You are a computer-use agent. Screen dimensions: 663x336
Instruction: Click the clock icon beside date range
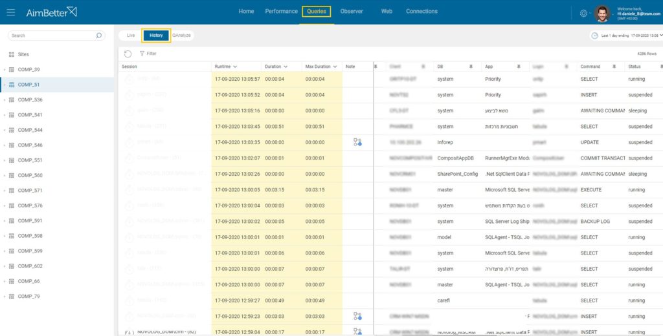pos(594,36)
